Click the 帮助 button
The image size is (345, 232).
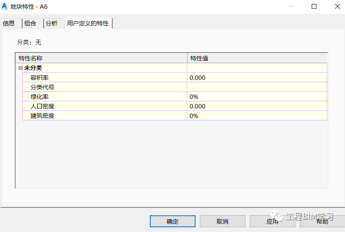(322, 221)
